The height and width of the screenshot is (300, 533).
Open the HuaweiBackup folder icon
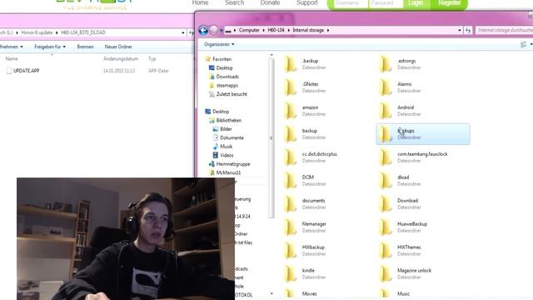click(x=386, y=227)
